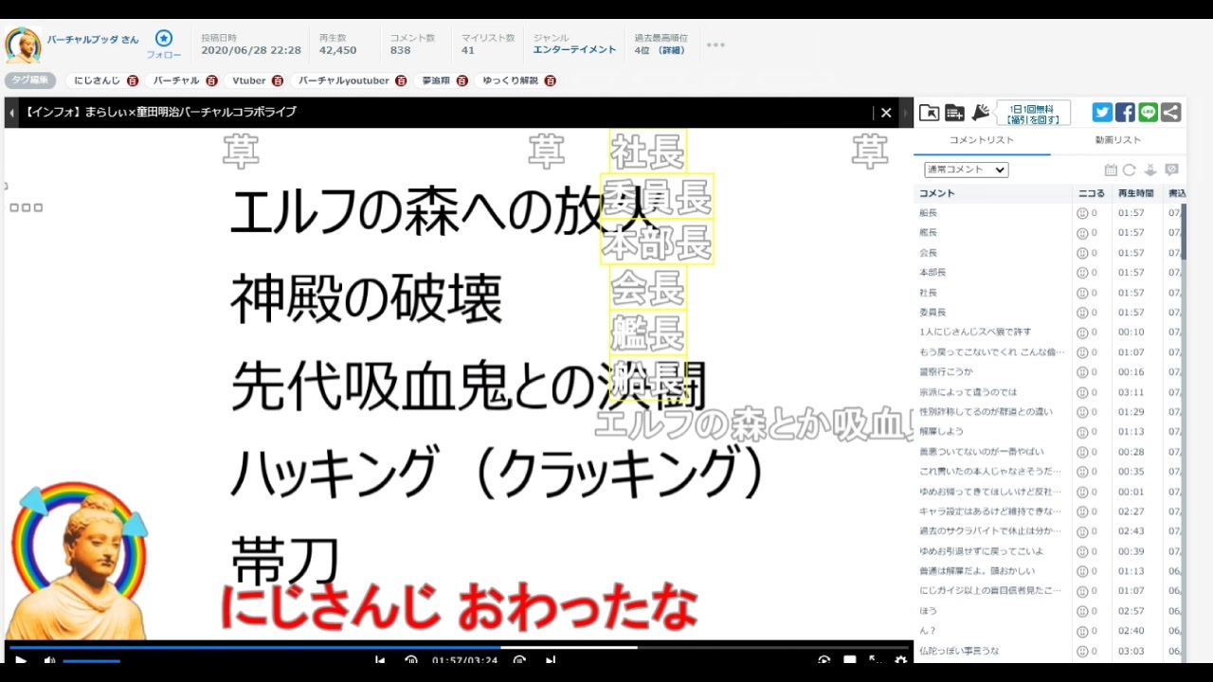The width and height of the screenshot is (1213, 682).
Task: Nicoru the 本部長 comment
Action: [1082, 273]
